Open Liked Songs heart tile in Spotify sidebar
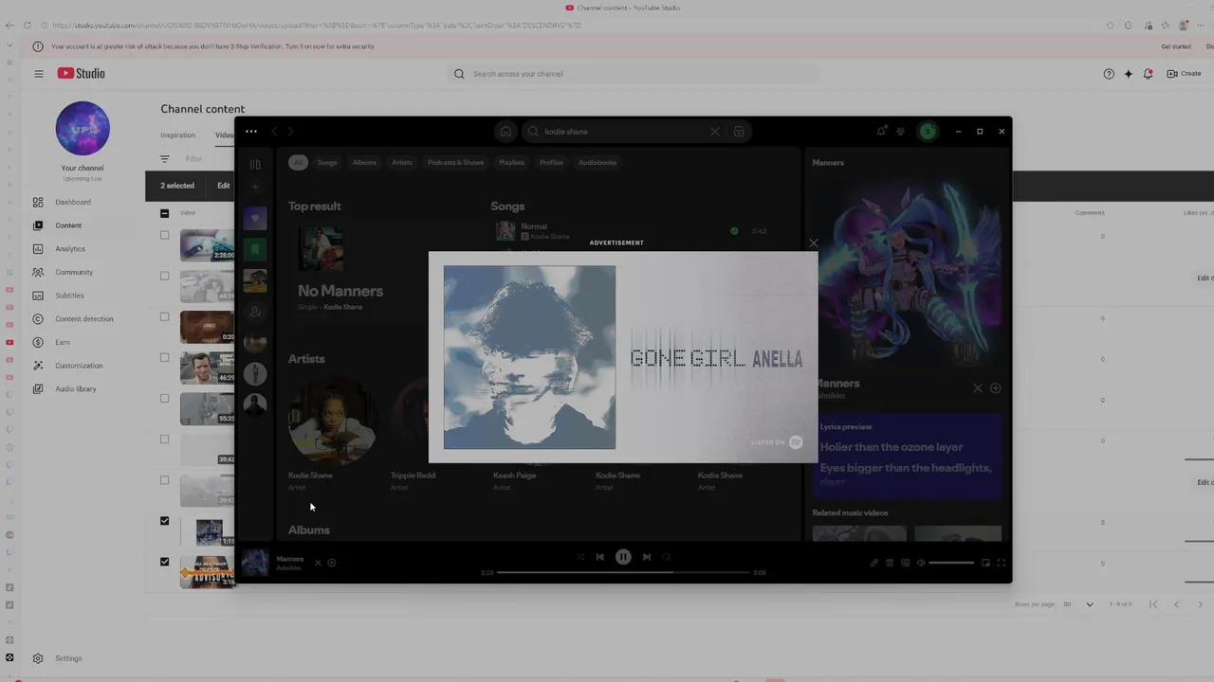This screenshot has width=1214, height=682. [255, 219]
